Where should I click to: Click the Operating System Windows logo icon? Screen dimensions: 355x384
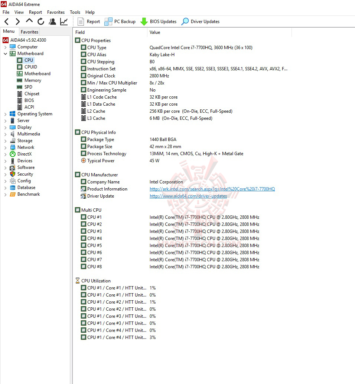click(x=13, y=113)
